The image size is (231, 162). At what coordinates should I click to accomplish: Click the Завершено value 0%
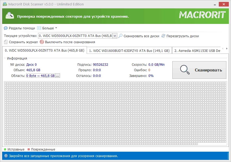(151, 76)
